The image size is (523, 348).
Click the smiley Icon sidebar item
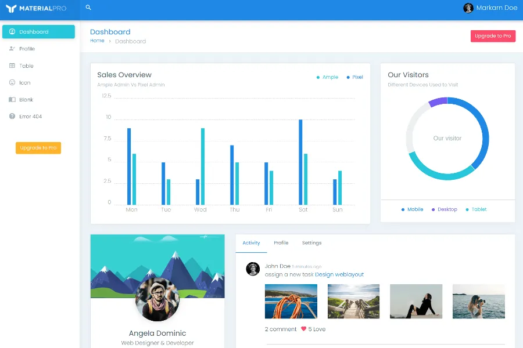pos(12,83)
